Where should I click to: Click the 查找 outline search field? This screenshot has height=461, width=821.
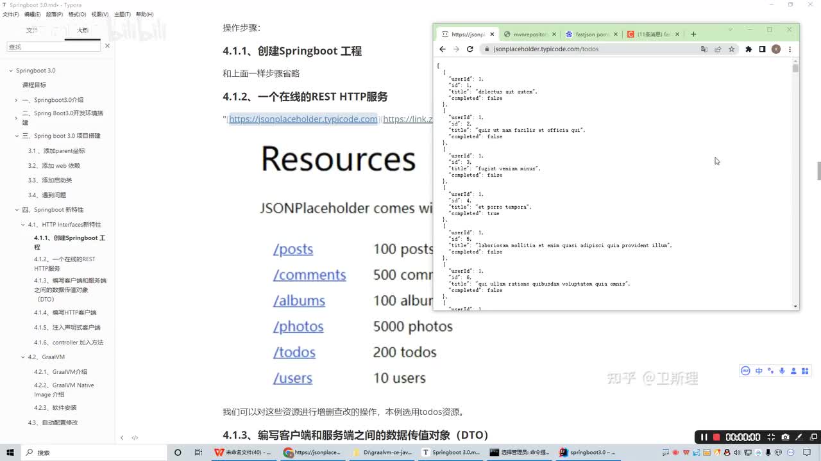pyautogui.click(x=53, y=47)
